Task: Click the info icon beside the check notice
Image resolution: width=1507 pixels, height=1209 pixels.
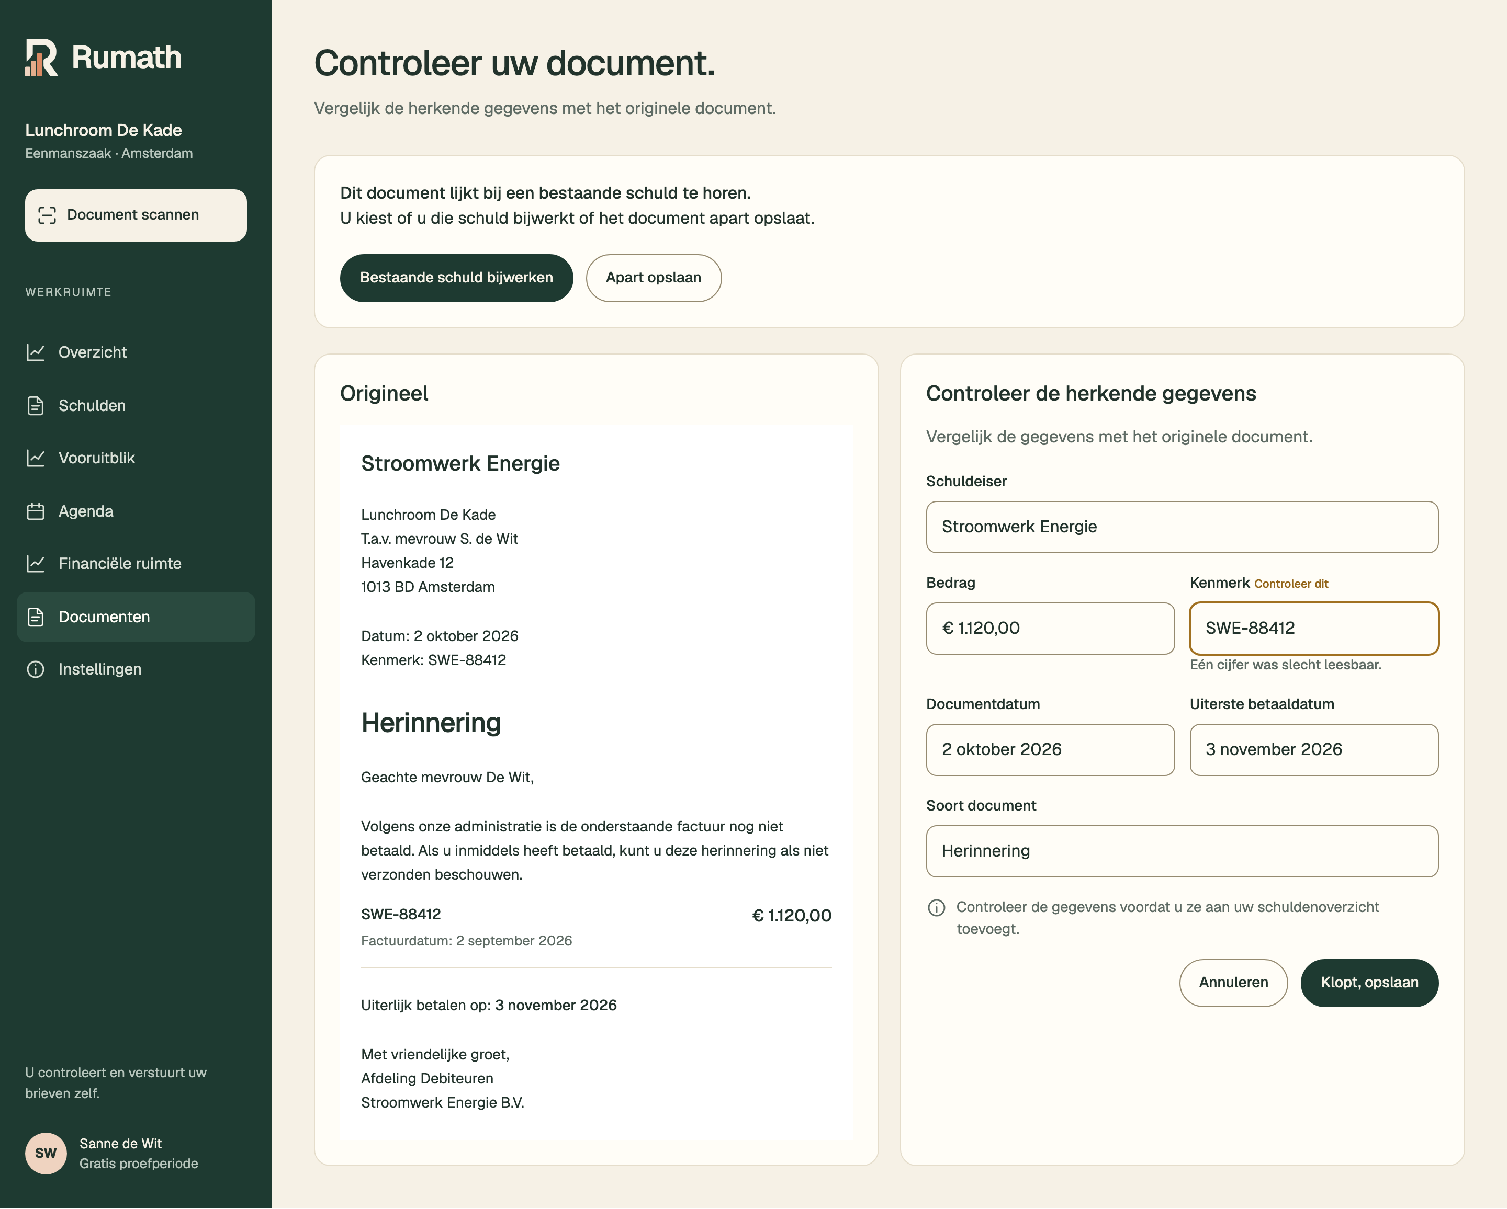Action: (x=936, y=907)
